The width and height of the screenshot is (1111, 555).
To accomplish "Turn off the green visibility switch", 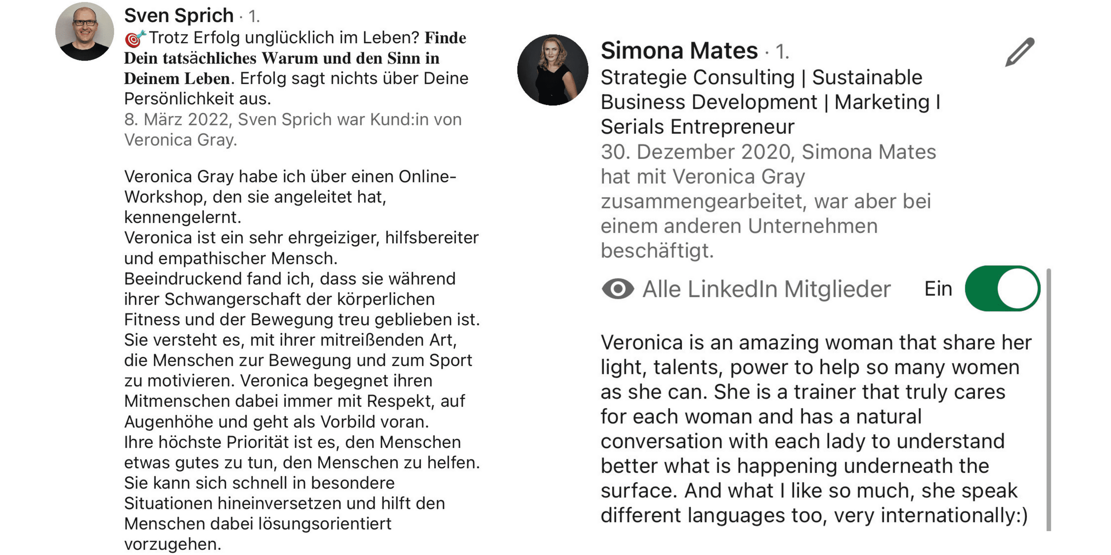I will click(1002, 289).
